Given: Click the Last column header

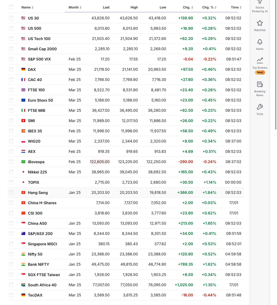Looking at the screenshot, I should click(106, 7).
